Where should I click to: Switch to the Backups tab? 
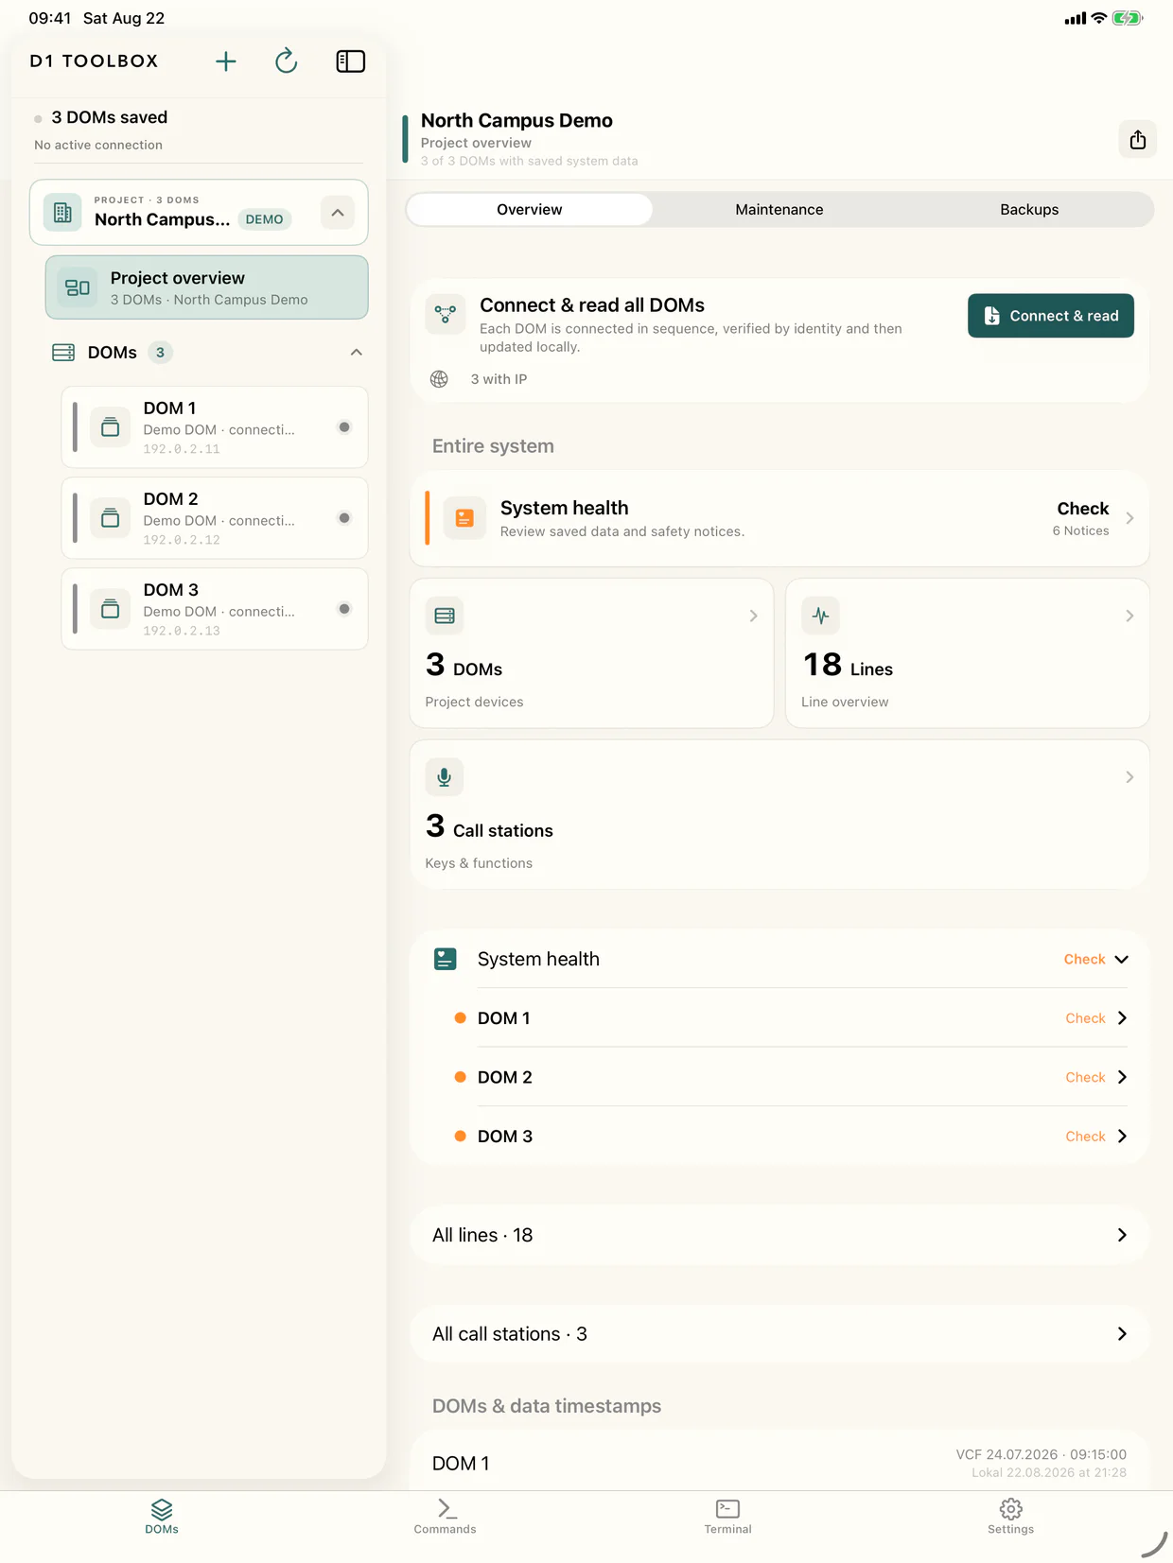1029,210
